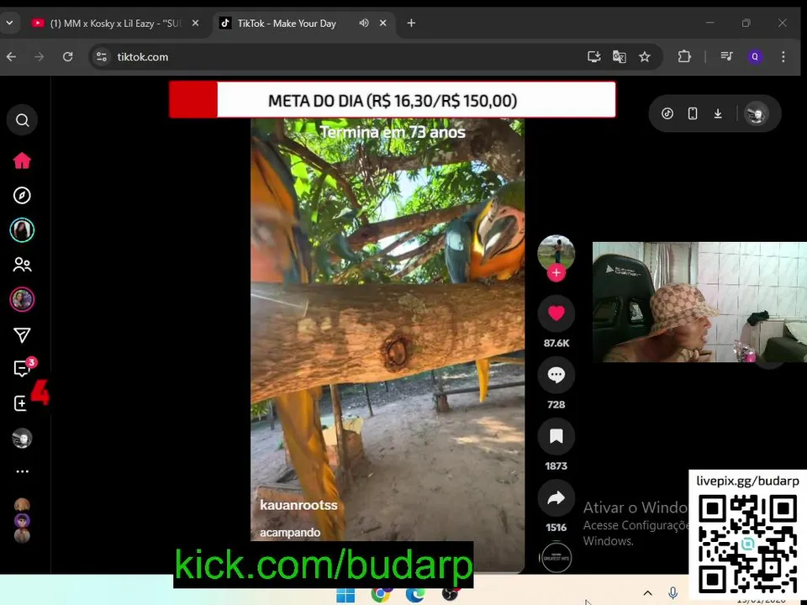Open the Chrome extensions puzzle icon
The width and height of the screenshot is (807, 605).
point(684,56)
